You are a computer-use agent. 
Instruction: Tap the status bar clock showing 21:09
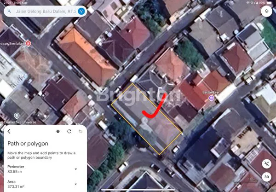click(7, 3)
